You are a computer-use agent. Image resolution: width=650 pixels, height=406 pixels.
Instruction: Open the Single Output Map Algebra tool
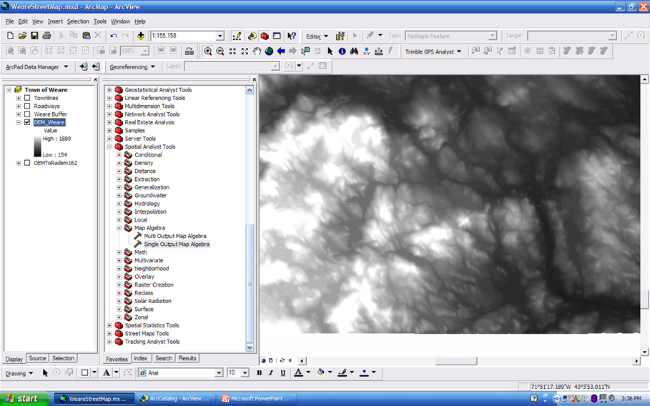176,244
